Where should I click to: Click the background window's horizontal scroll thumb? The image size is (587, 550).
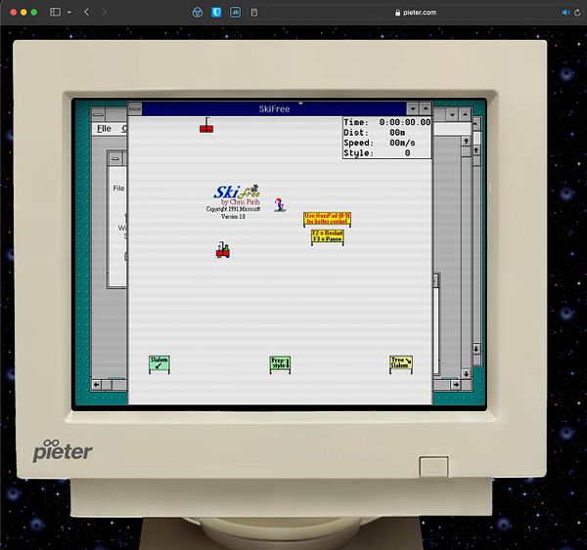click(x=107, y=385)
